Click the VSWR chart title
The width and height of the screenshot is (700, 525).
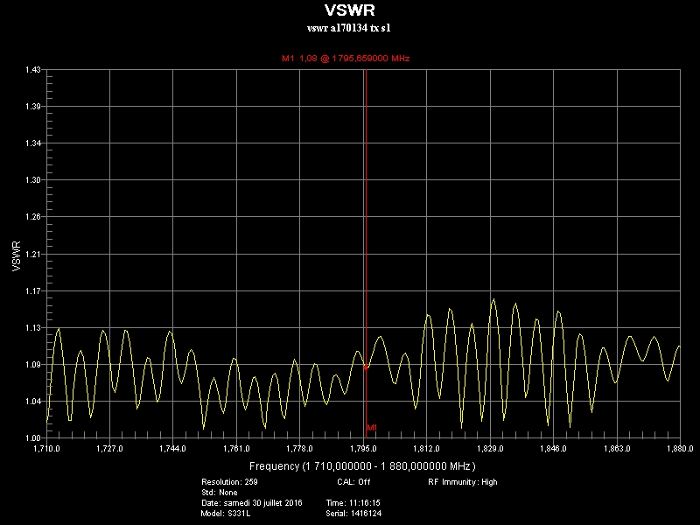349,10
